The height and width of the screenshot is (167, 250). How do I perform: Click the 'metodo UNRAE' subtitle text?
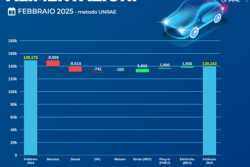point(97,12)
